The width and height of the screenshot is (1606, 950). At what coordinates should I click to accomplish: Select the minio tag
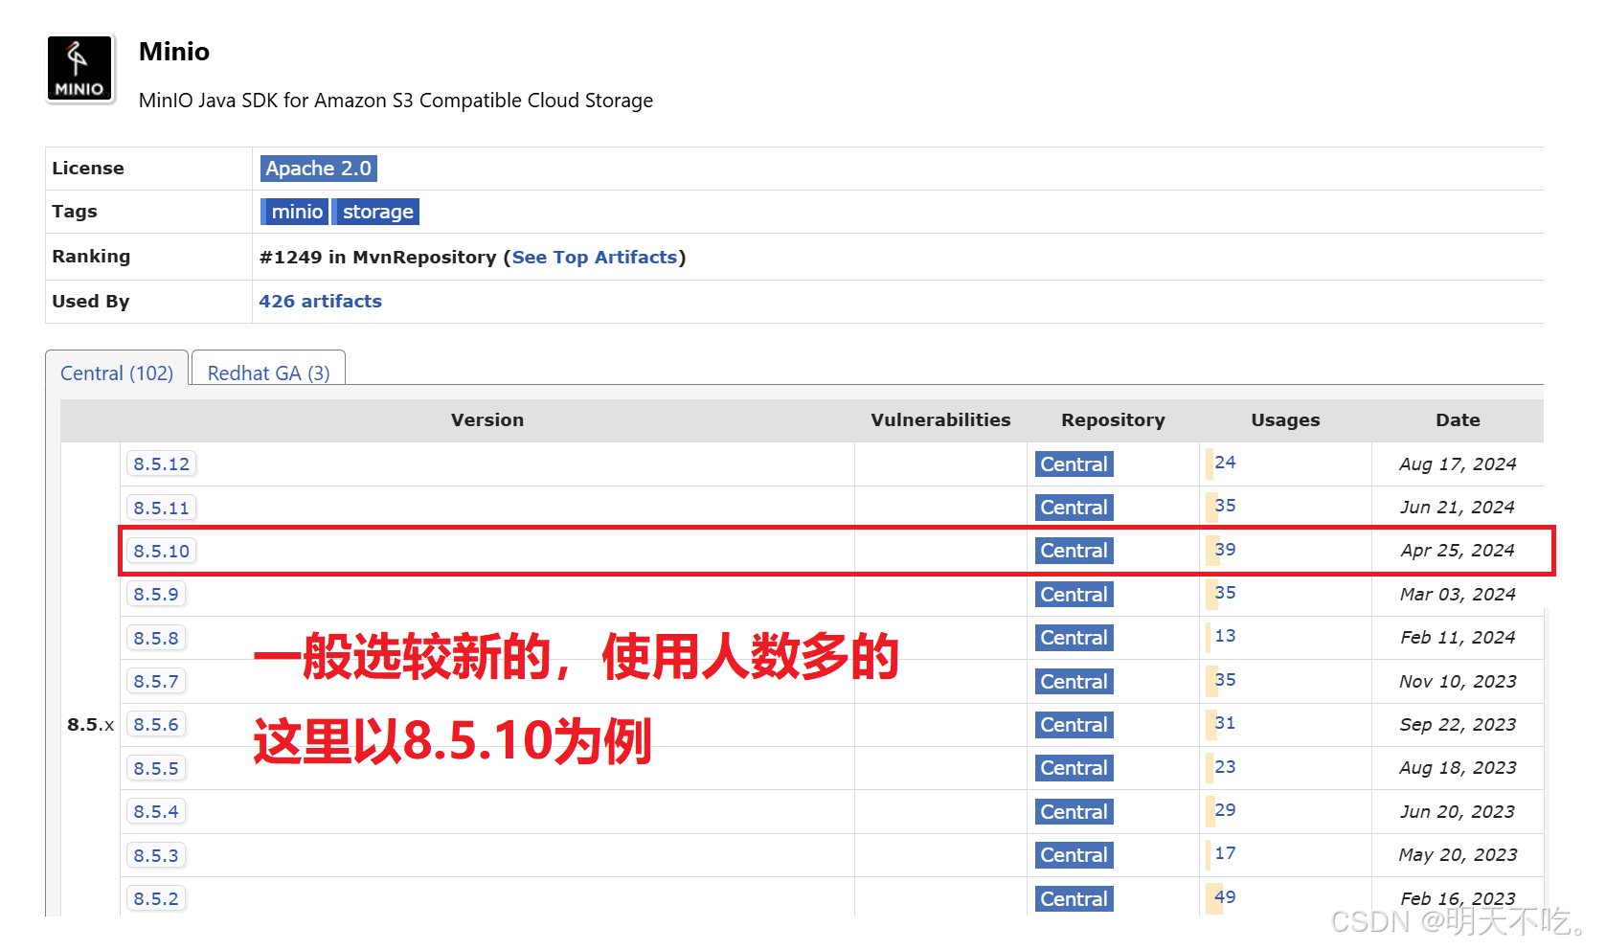point(295,212)
